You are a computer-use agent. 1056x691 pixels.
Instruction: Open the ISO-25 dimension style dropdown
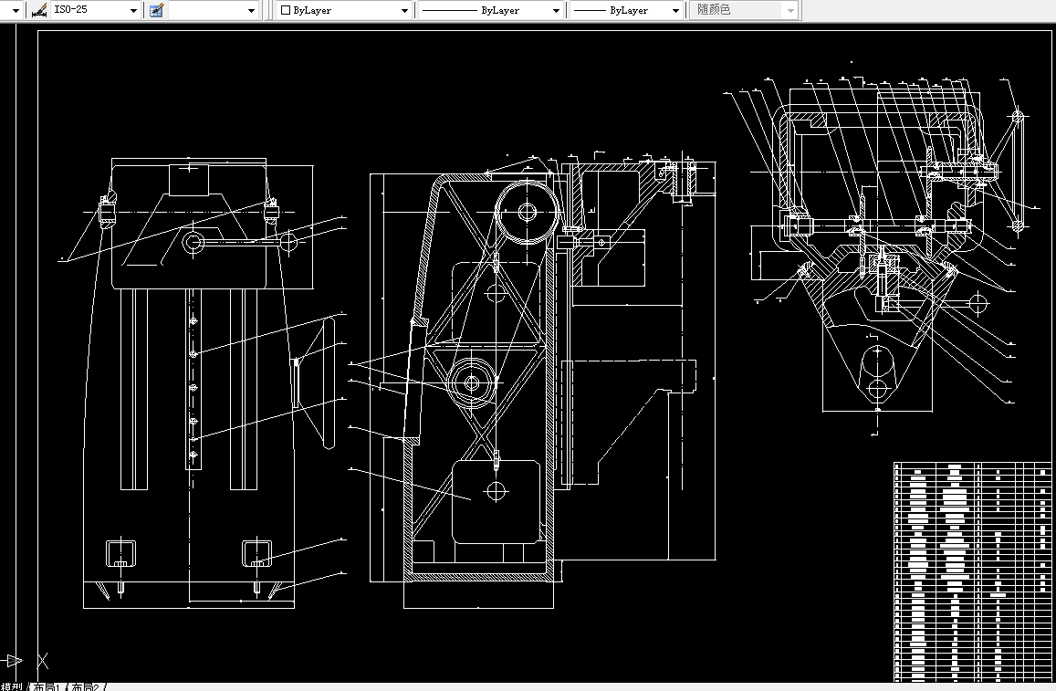click(x=96, y=10)
